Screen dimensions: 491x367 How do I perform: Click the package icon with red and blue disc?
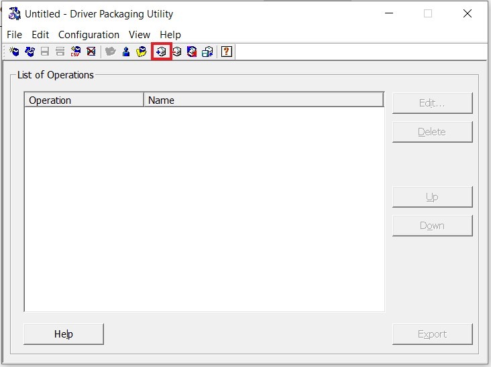[x=193, y=52]
